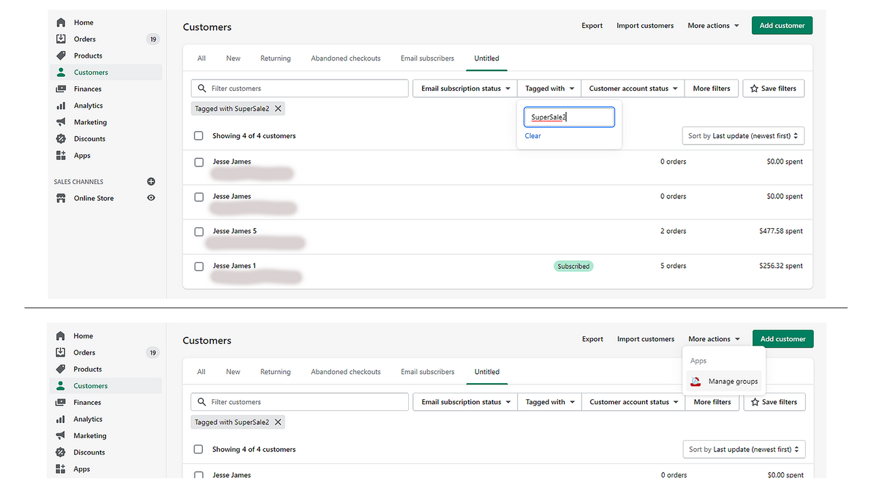
Task: Toggle Online Store visibility eye icon
Action: click(151, 198)
